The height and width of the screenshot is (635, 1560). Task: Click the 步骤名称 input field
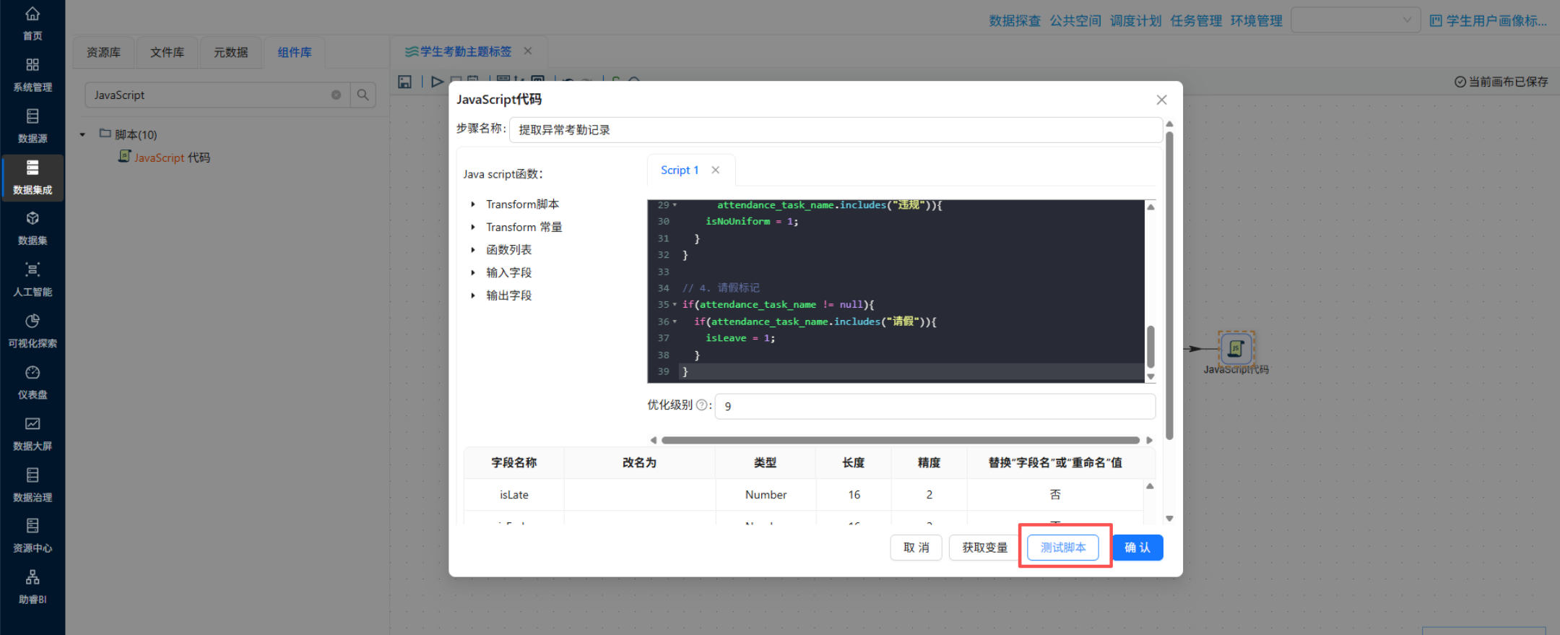pos(836,130)
